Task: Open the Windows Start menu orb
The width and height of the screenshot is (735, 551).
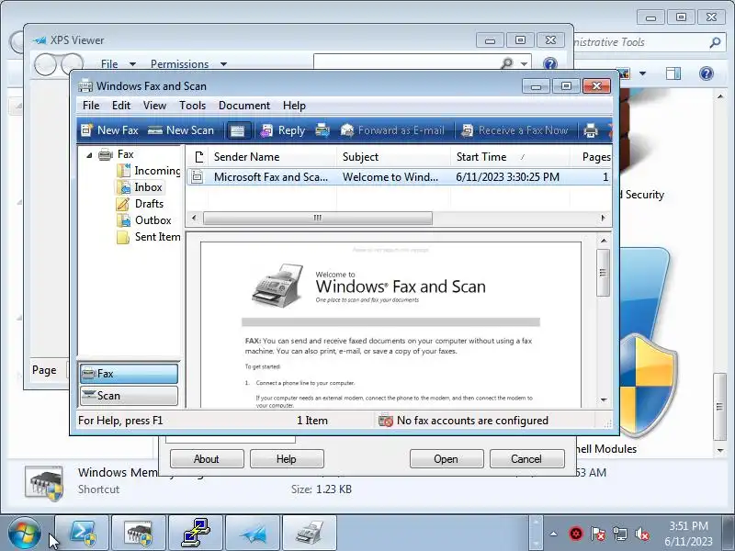Action: [x=25, y=534]
